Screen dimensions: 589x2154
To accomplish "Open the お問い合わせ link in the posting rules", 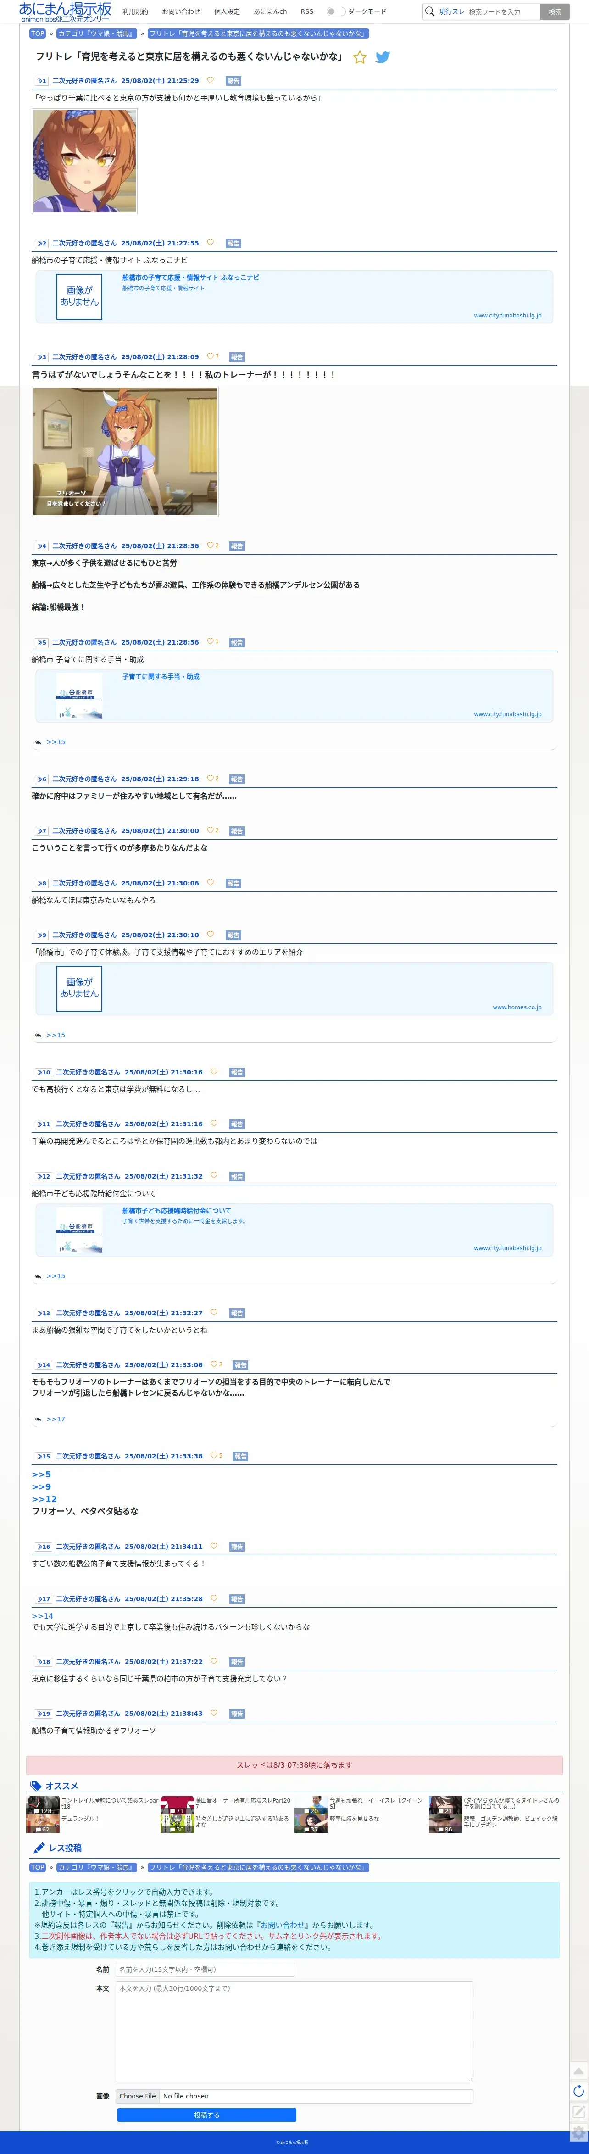I will coord(282,1924).
